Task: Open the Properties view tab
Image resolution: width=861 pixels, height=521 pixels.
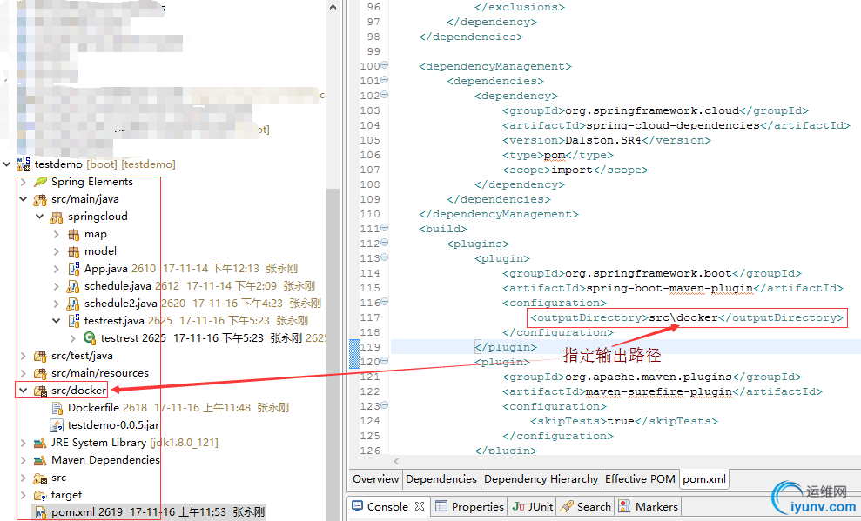Action: pyautogui.click(x=470, y=507)
